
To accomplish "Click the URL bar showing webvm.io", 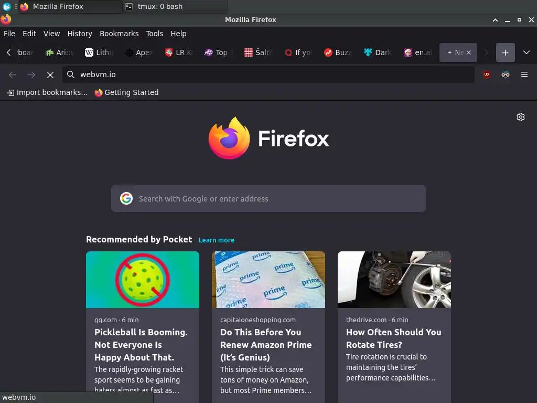I will pyautogui.click(x=268, y=75).
